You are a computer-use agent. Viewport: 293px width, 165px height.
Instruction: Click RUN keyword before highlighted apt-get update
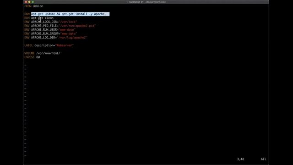(x=27, y=14)
